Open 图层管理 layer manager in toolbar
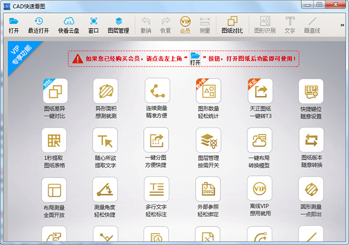Image resolution: width=349 pixels, height=245 pixels. pos(119,26)
